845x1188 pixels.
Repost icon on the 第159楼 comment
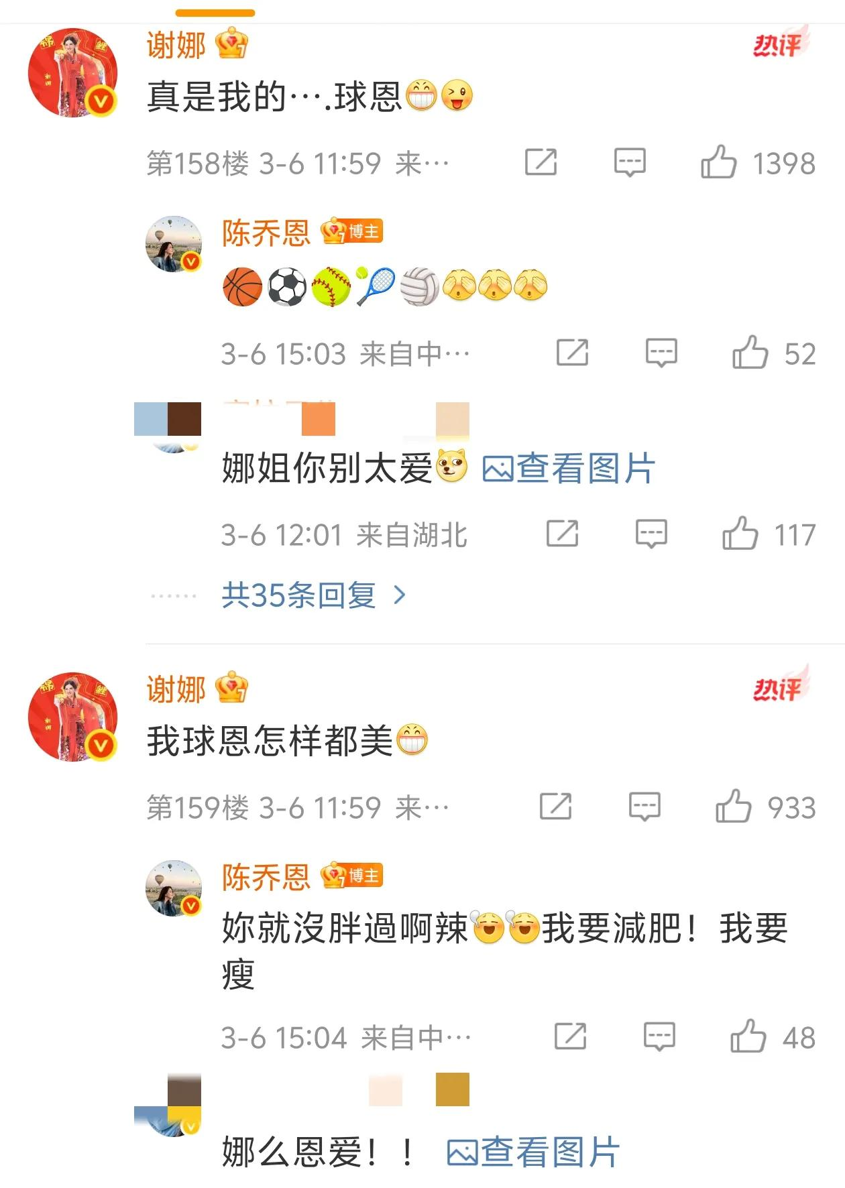click(555, 807)
